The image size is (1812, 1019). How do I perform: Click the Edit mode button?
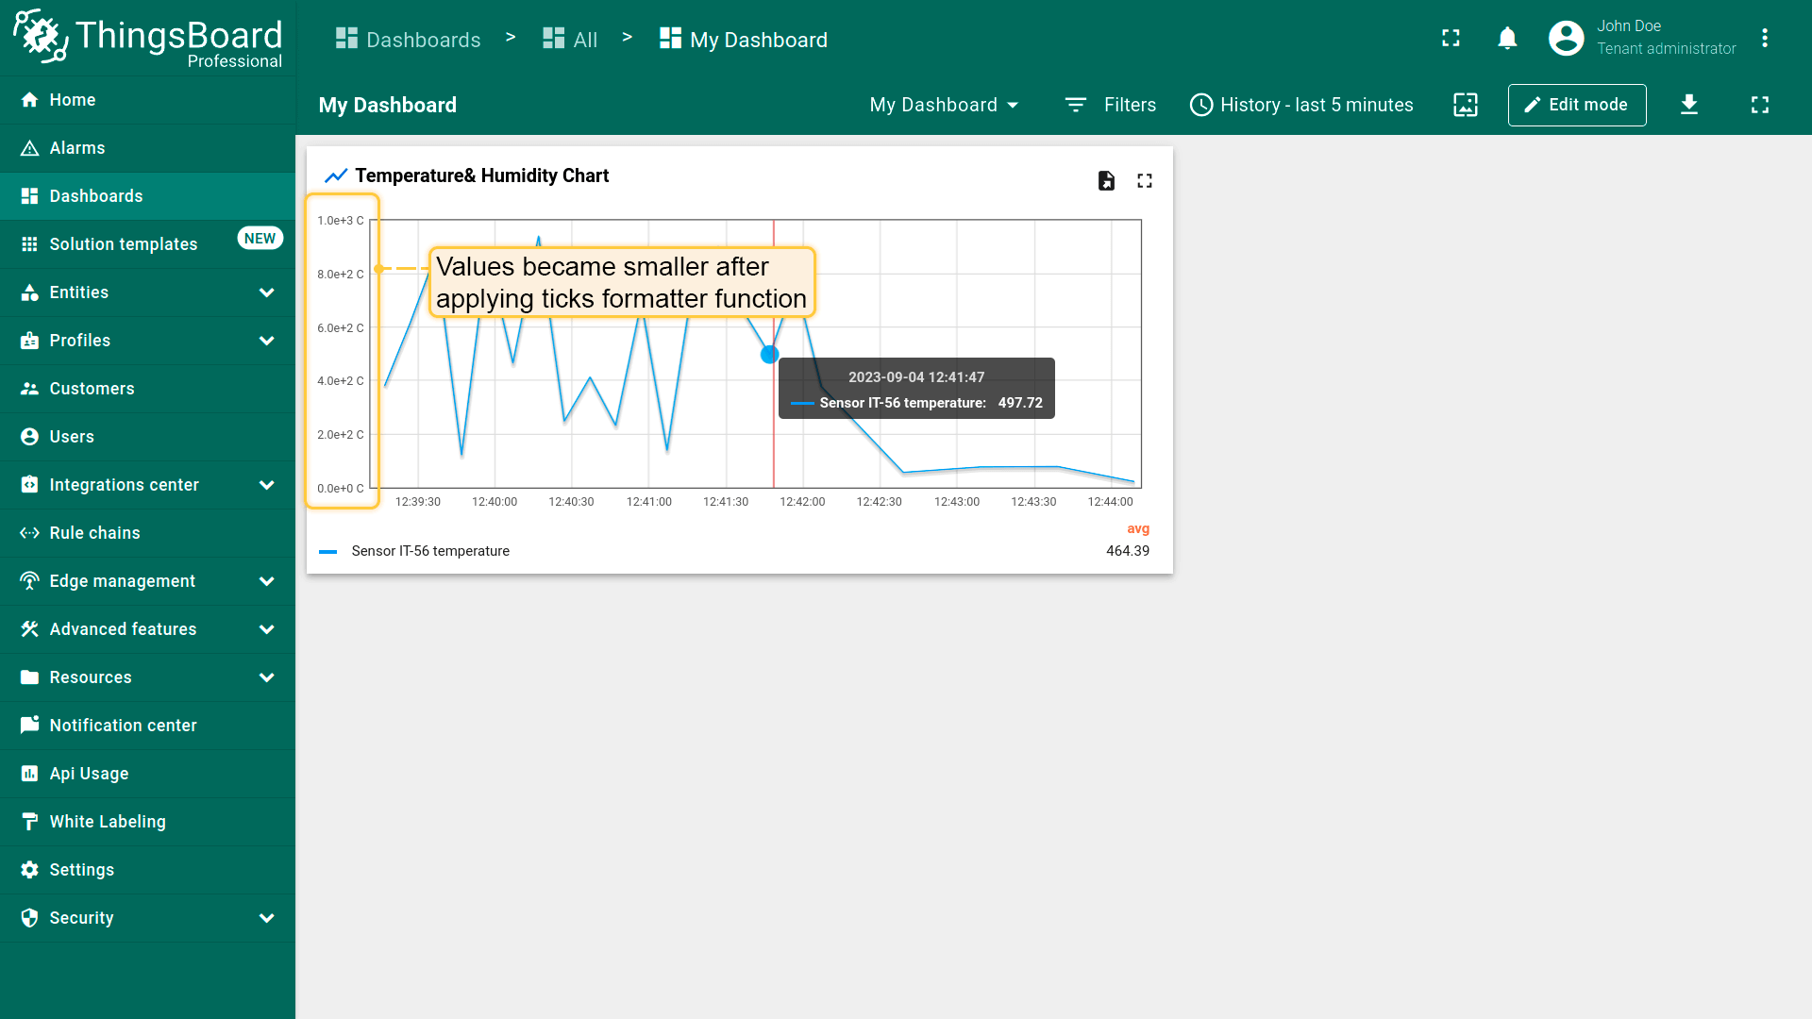(x=1576, y=105)
